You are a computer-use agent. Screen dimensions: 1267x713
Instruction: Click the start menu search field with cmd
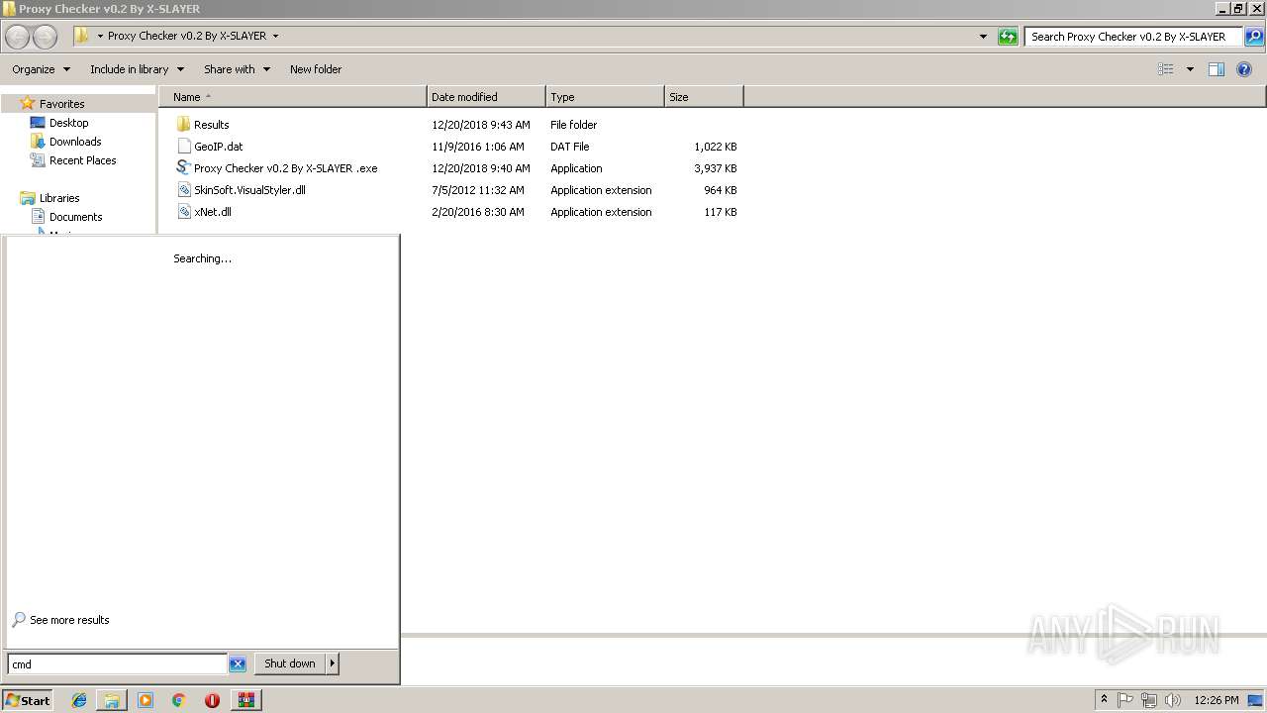117,664
